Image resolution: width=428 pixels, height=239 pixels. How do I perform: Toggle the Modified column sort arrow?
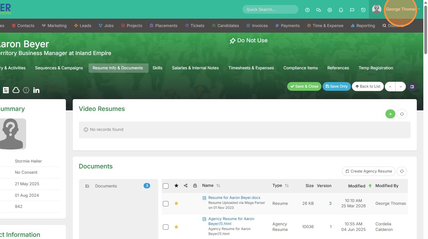tap(370, 186)
